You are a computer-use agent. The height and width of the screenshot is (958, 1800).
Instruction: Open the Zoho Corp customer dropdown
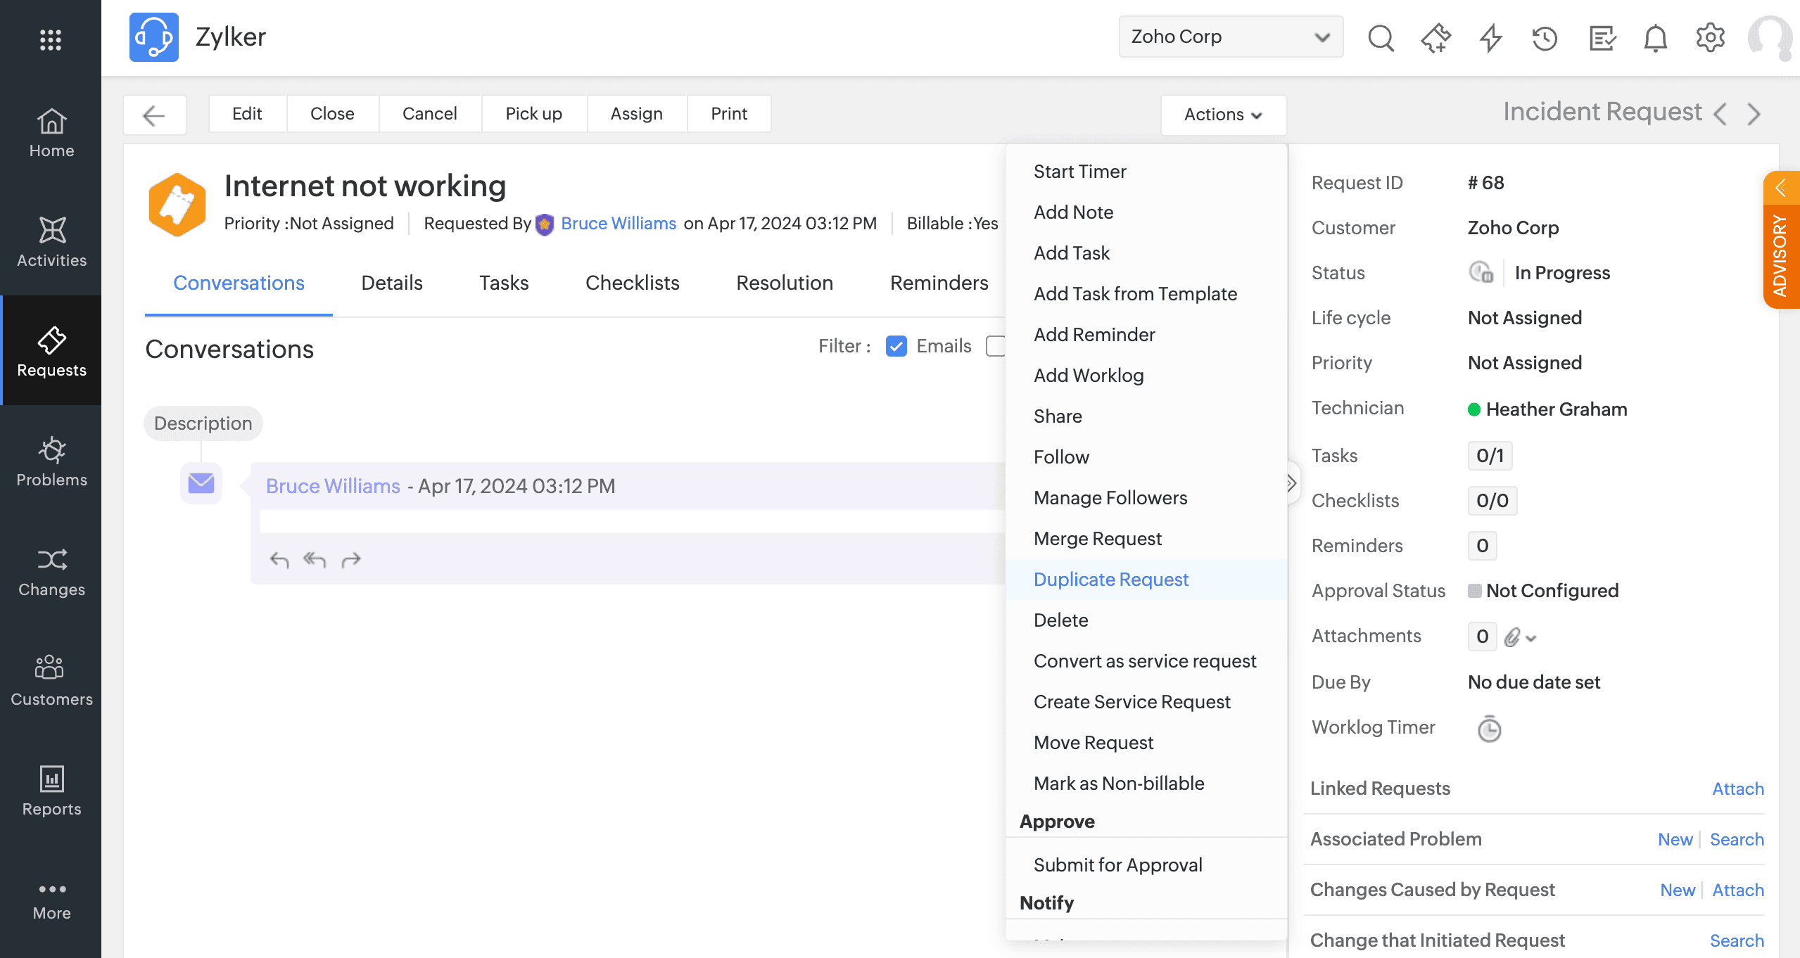[x=1230, y=37]
